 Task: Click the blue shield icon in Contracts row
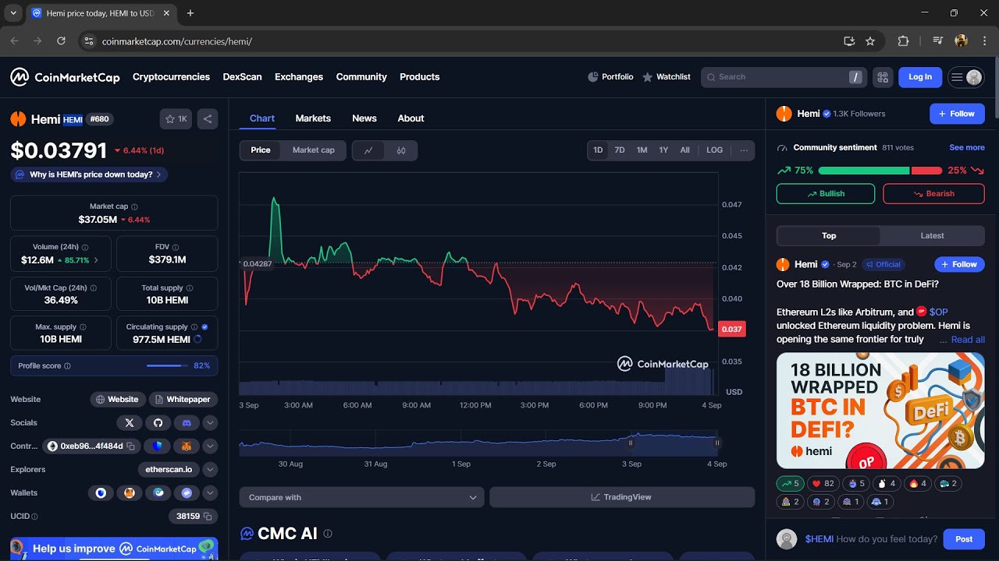pyautogui.click(x=158, y=446)
